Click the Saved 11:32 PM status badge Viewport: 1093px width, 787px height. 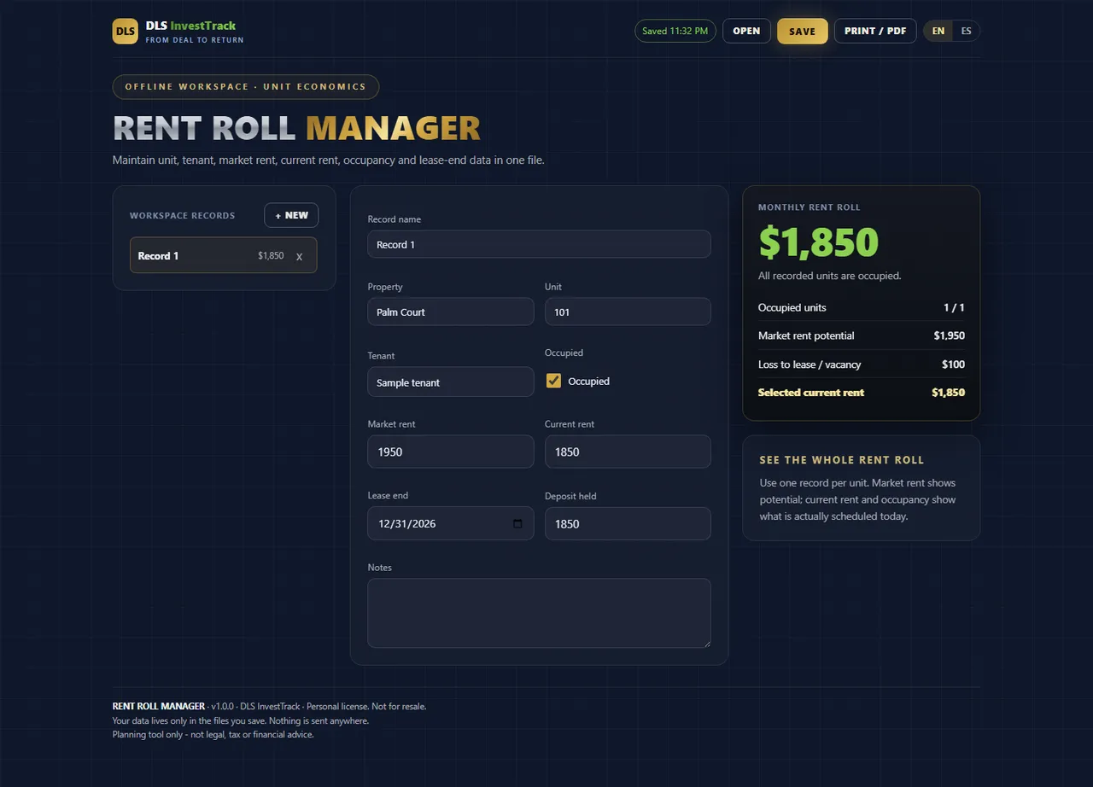coord(675,31)
